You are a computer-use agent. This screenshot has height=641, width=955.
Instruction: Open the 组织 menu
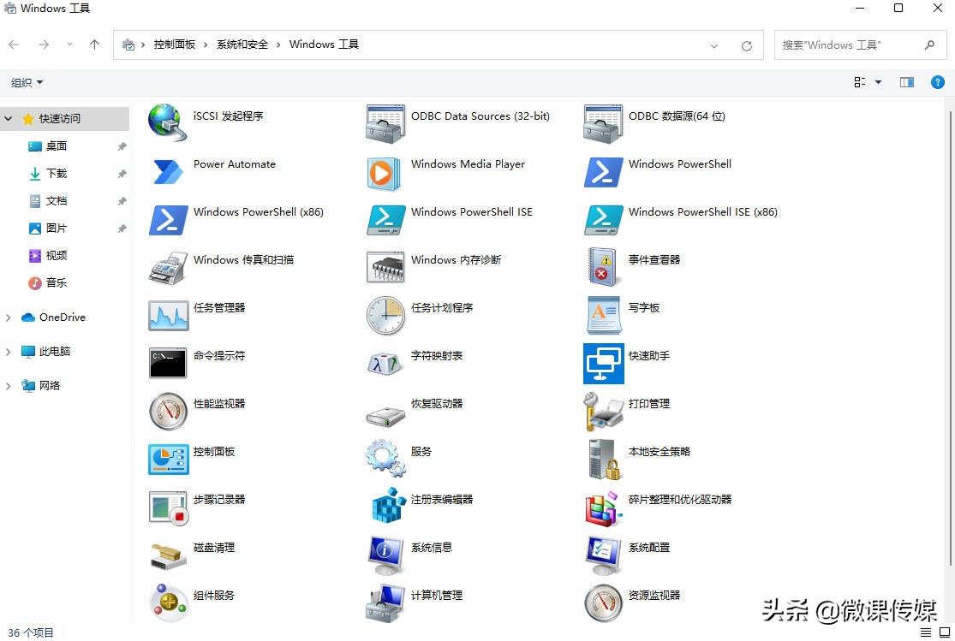point(26,82)
